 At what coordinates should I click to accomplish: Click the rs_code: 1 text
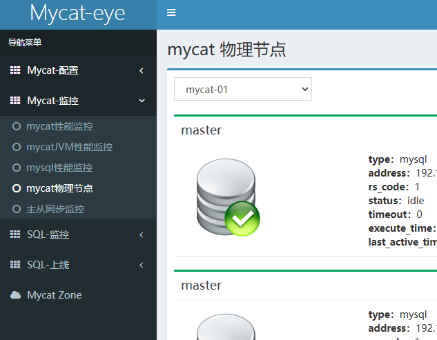[x=394, y=187]
